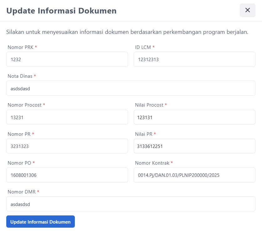Close the Update Informasi Dokumen dialog

coord(247,10)
